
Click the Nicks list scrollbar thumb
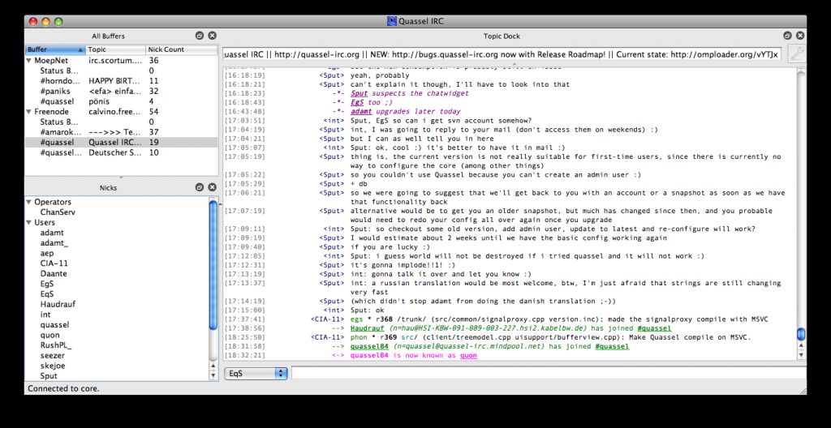[x=213, y=265]
